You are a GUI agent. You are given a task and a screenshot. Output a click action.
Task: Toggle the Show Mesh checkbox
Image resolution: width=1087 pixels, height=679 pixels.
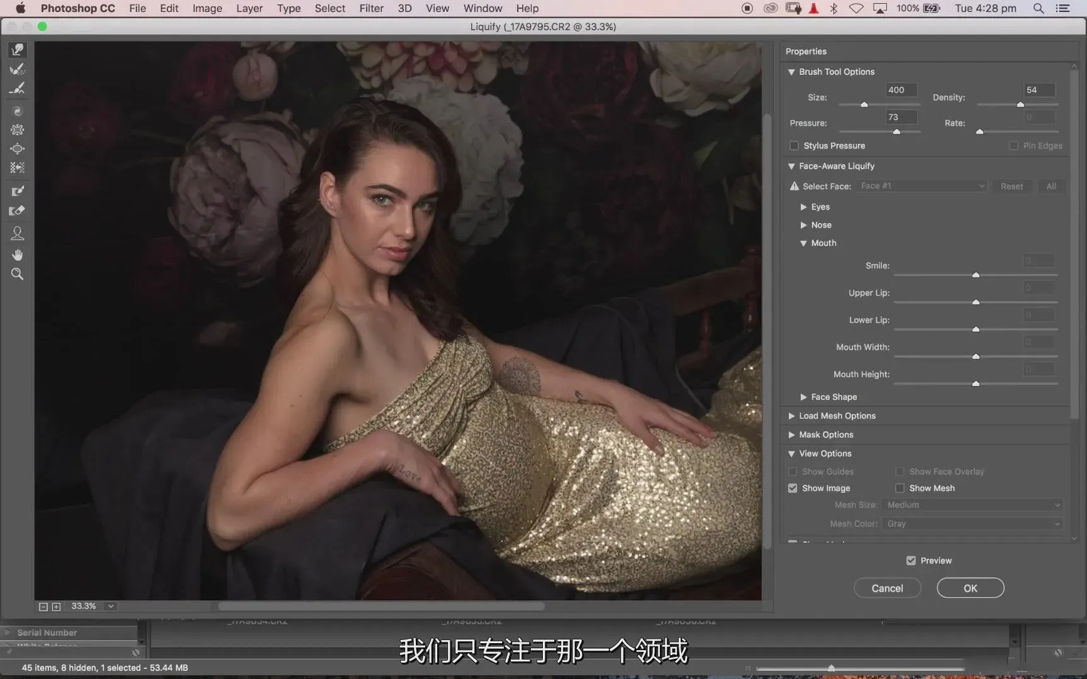pyautogui.click(x=900, y=489)
